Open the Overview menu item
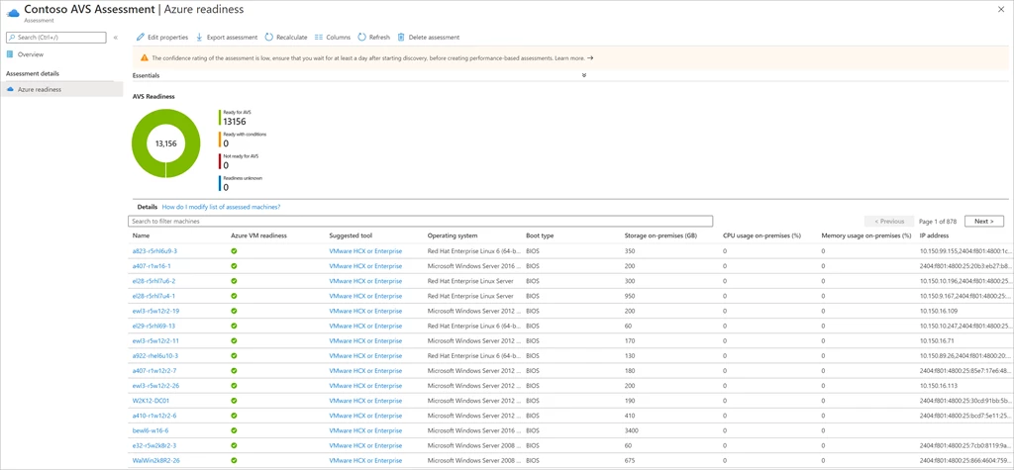 (31, 54)
